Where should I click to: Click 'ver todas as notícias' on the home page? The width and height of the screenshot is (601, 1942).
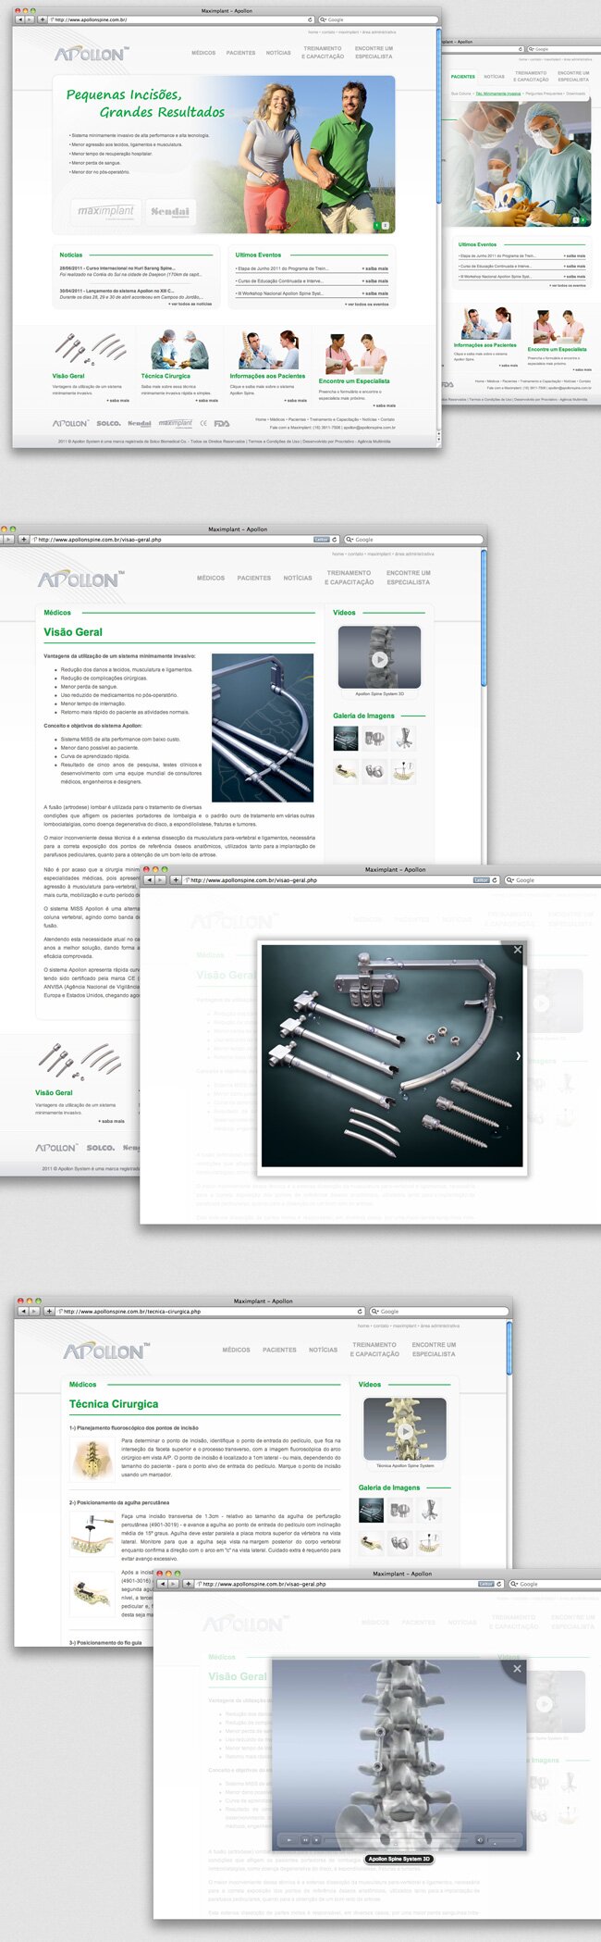[190, 304]
